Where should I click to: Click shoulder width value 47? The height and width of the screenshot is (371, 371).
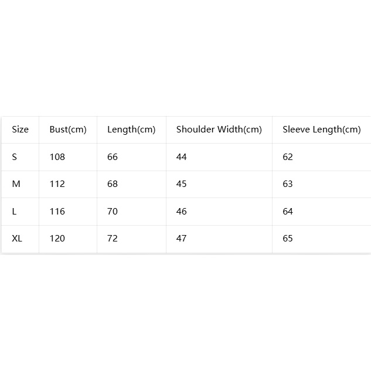[x=181, y=239]
